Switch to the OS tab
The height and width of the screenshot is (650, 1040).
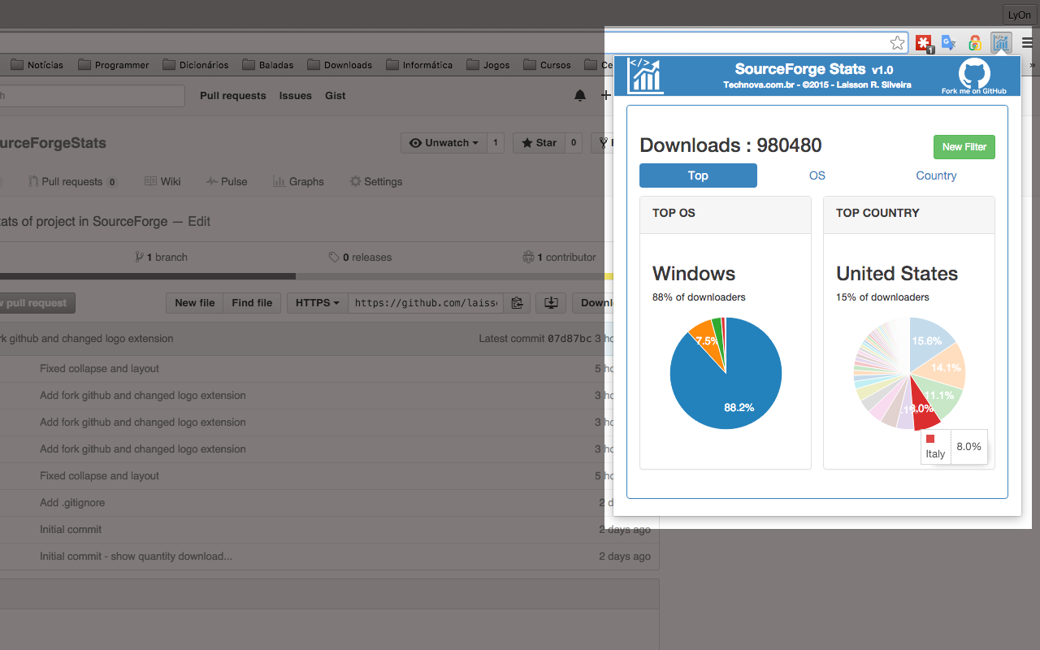(817, 175)
